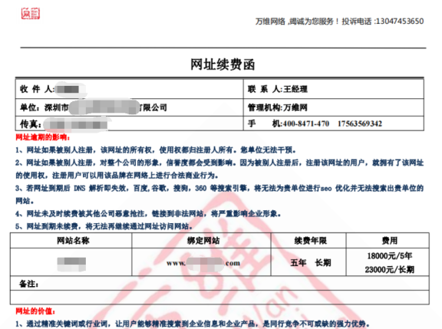Click point 2 about 公司的形象 信誉度
Image resolution: width=442 pixels, height=329 pixels.
pyautogui.click(x=219, y=169)
